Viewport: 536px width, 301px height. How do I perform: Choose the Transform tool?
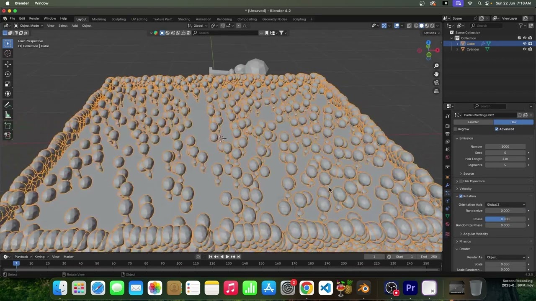click(x=8, y=94)
